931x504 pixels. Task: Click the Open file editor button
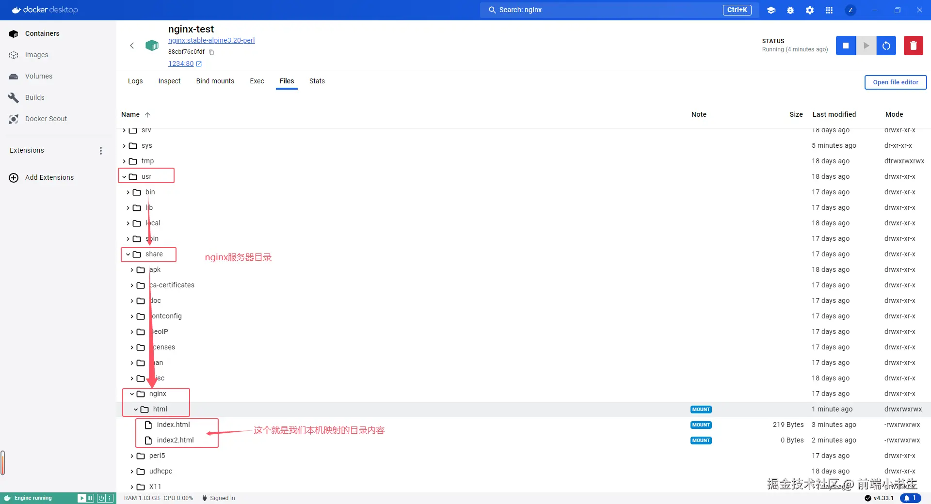point(896,82)
